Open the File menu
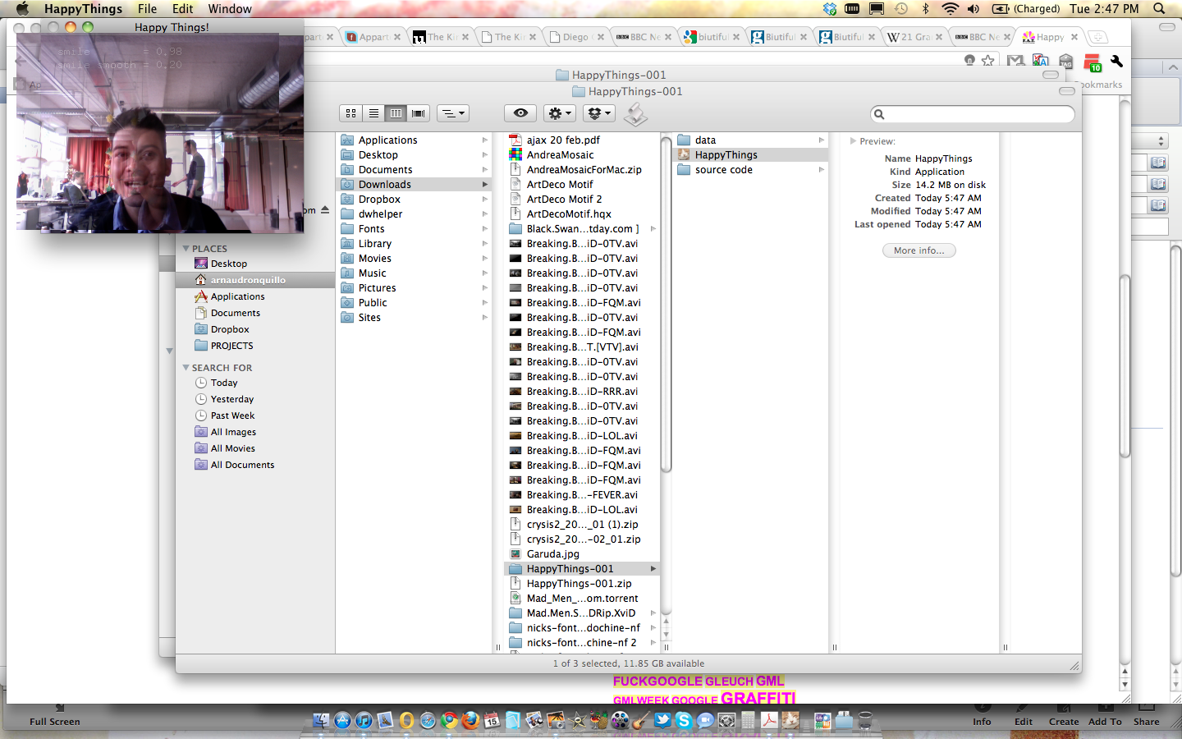1182x739 pixels. click(x=147, y=9)
